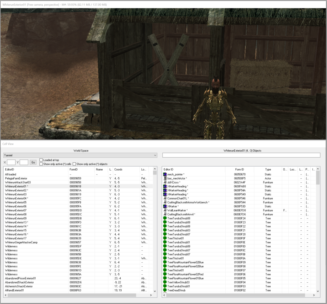This screenshot has width=327, height=304.
Task: Click the tree icon of TreeTundraShrub01 01000F03
Action: (165, 286)
